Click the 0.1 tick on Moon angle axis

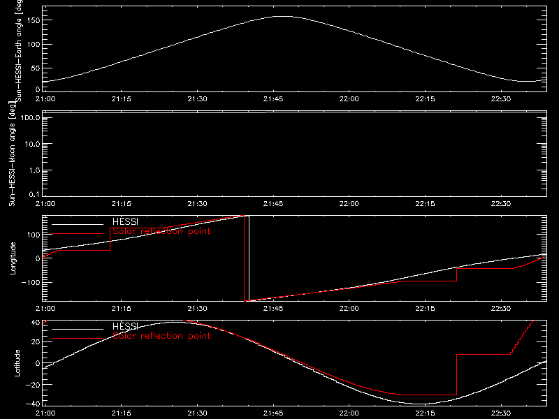click(x=34, y=194)
